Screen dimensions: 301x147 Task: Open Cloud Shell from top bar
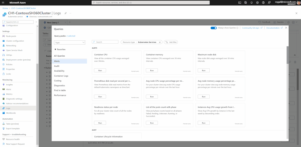240,3
